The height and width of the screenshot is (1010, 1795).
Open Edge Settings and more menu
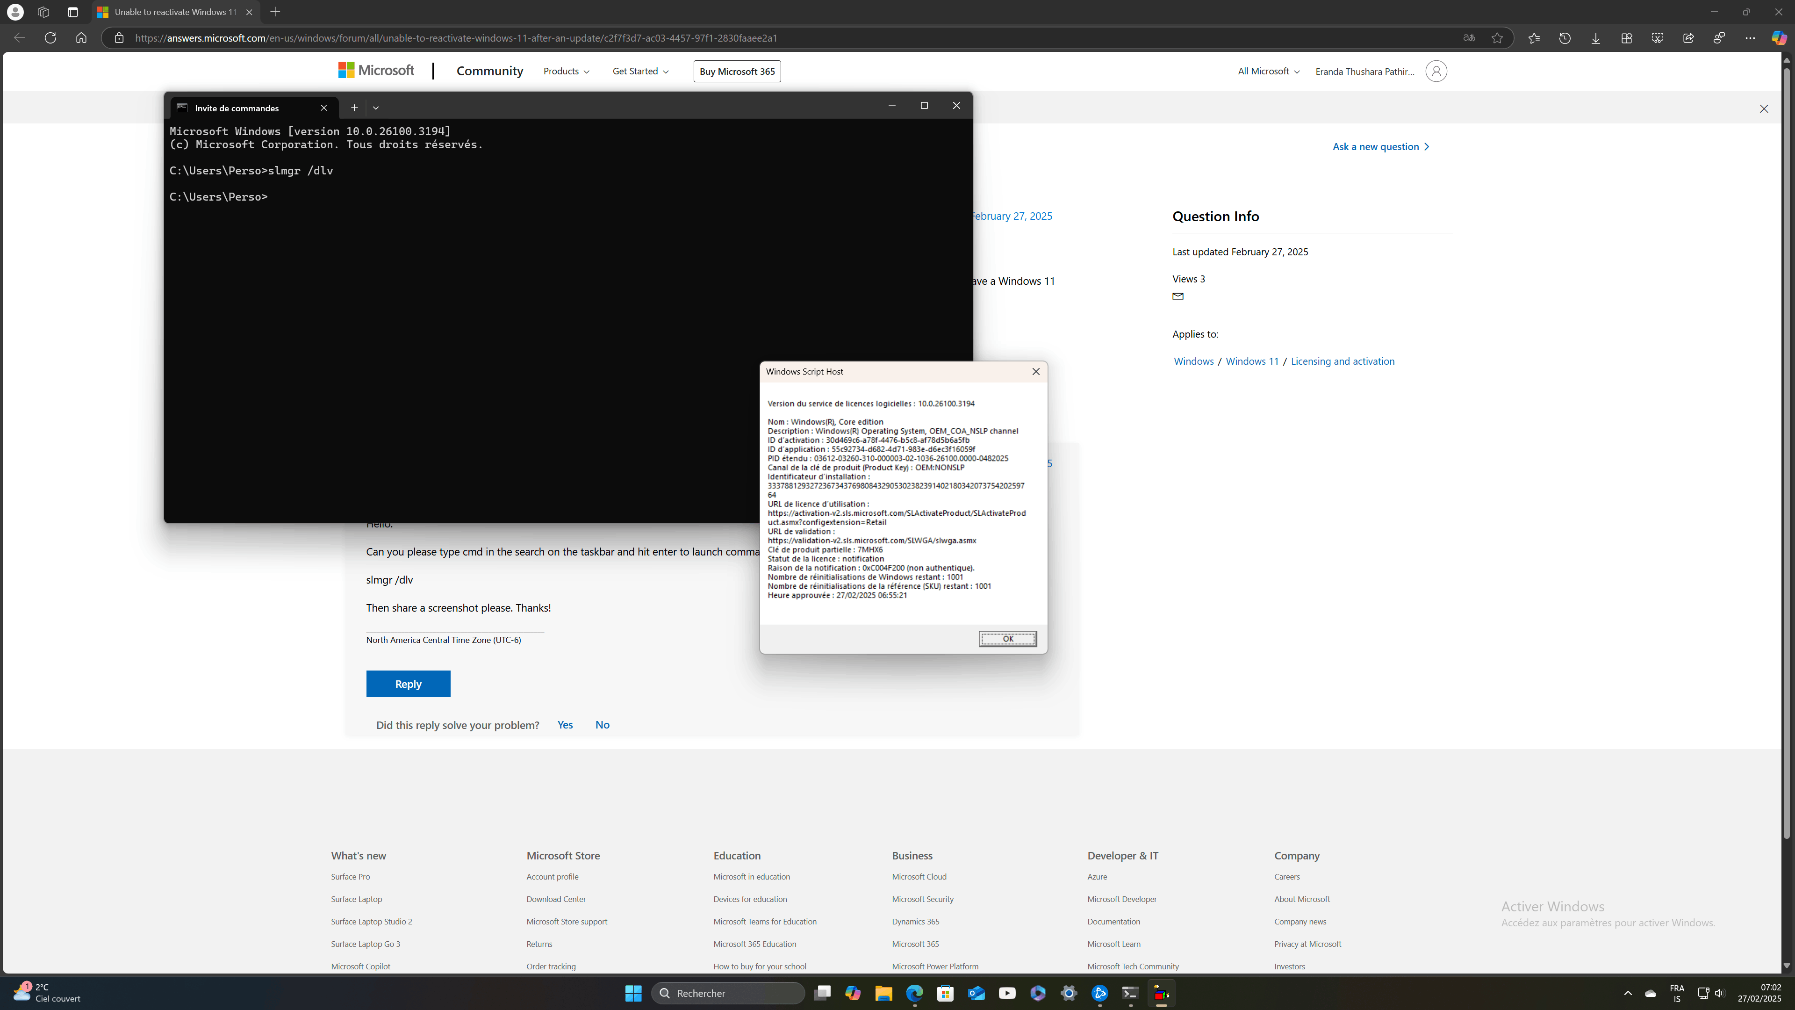click(x=1750, y=37)
